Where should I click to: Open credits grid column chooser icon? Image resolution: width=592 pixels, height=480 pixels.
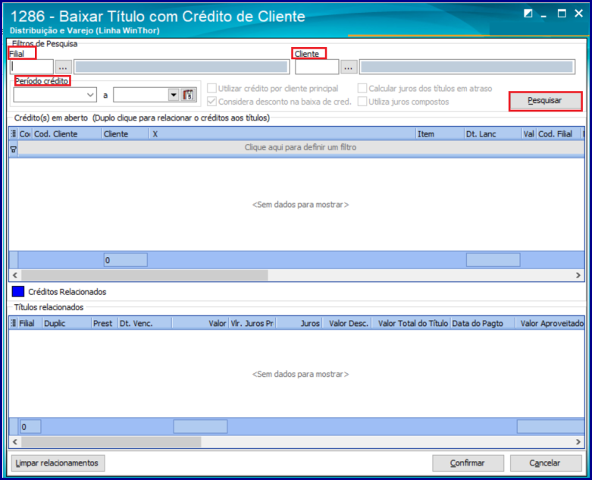(14, 133)
